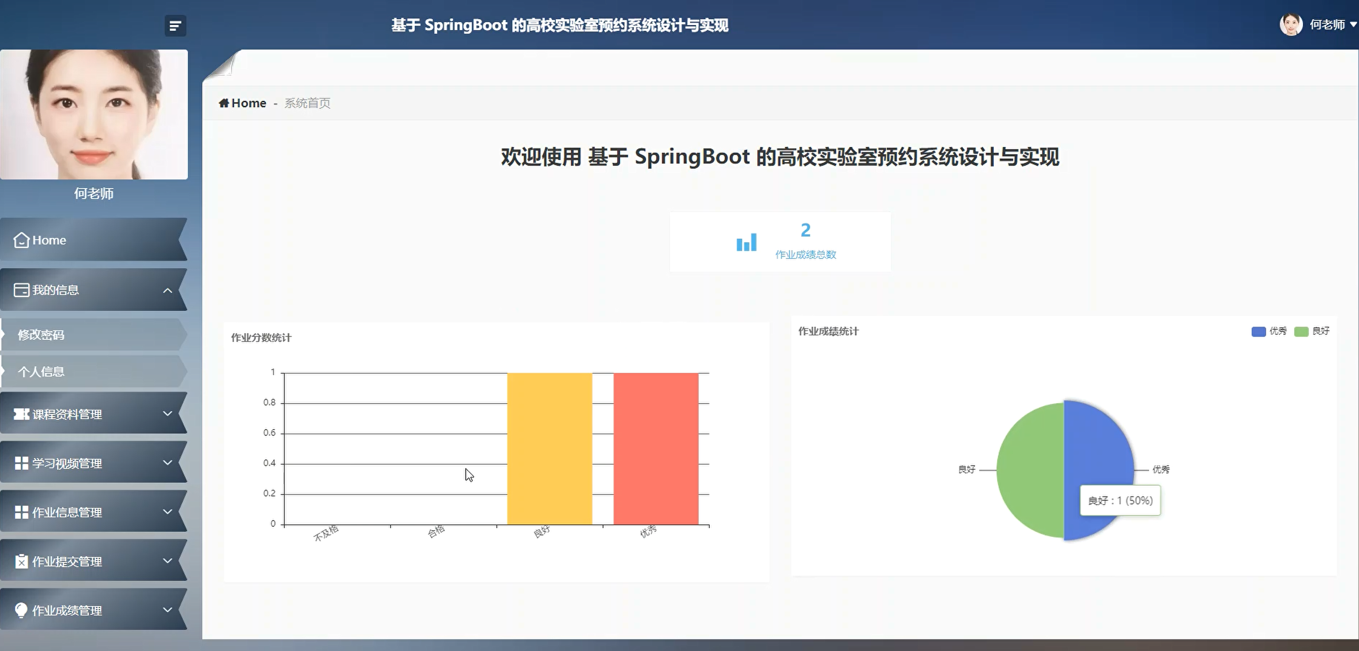
Task: Click the bar chart statistics icon
Action: tap(747, 242)
